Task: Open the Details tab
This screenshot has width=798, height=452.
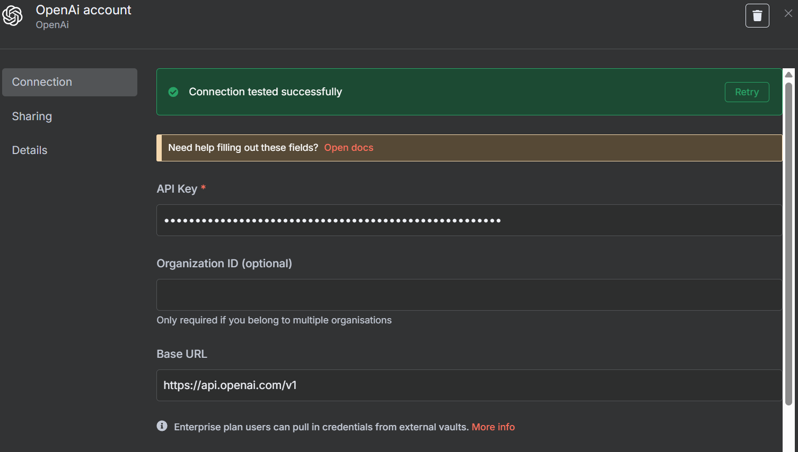Action: pyautogui.click(x=30, y=150)
